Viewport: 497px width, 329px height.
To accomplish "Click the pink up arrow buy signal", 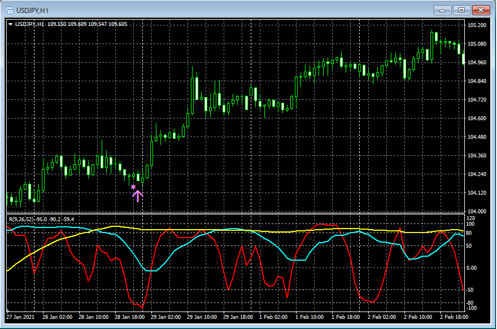I will pos(138,196).
